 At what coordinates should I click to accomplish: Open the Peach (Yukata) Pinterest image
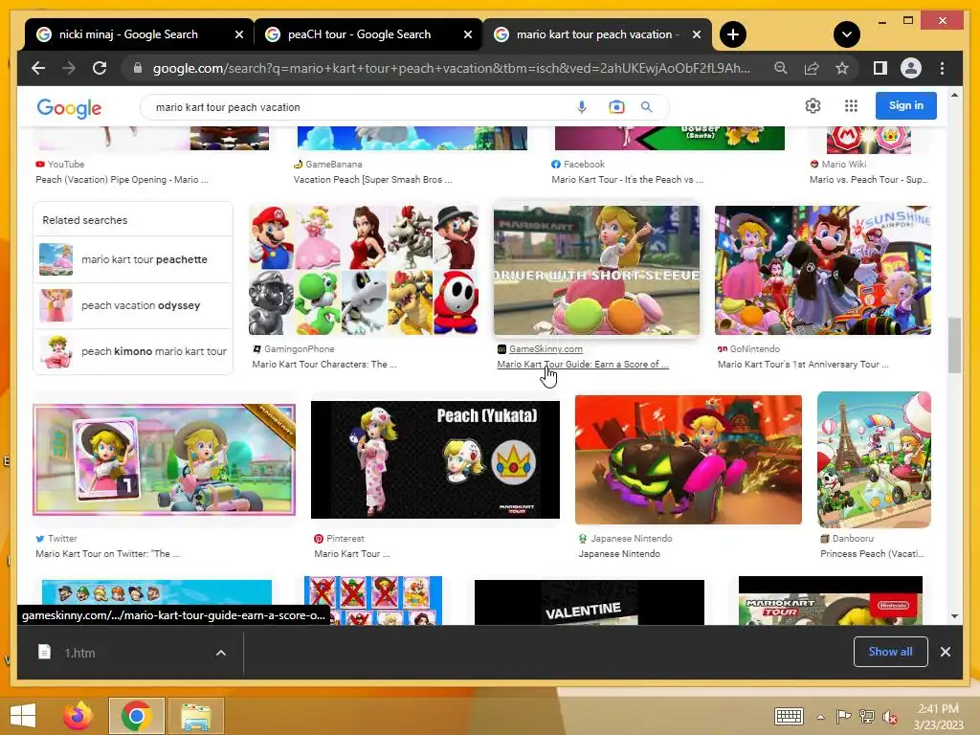pyautogui.click(x=435, y=459)
